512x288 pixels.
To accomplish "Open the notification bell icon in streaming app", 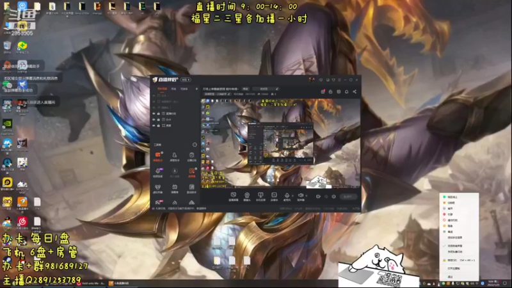I will [x=346, y=92].
